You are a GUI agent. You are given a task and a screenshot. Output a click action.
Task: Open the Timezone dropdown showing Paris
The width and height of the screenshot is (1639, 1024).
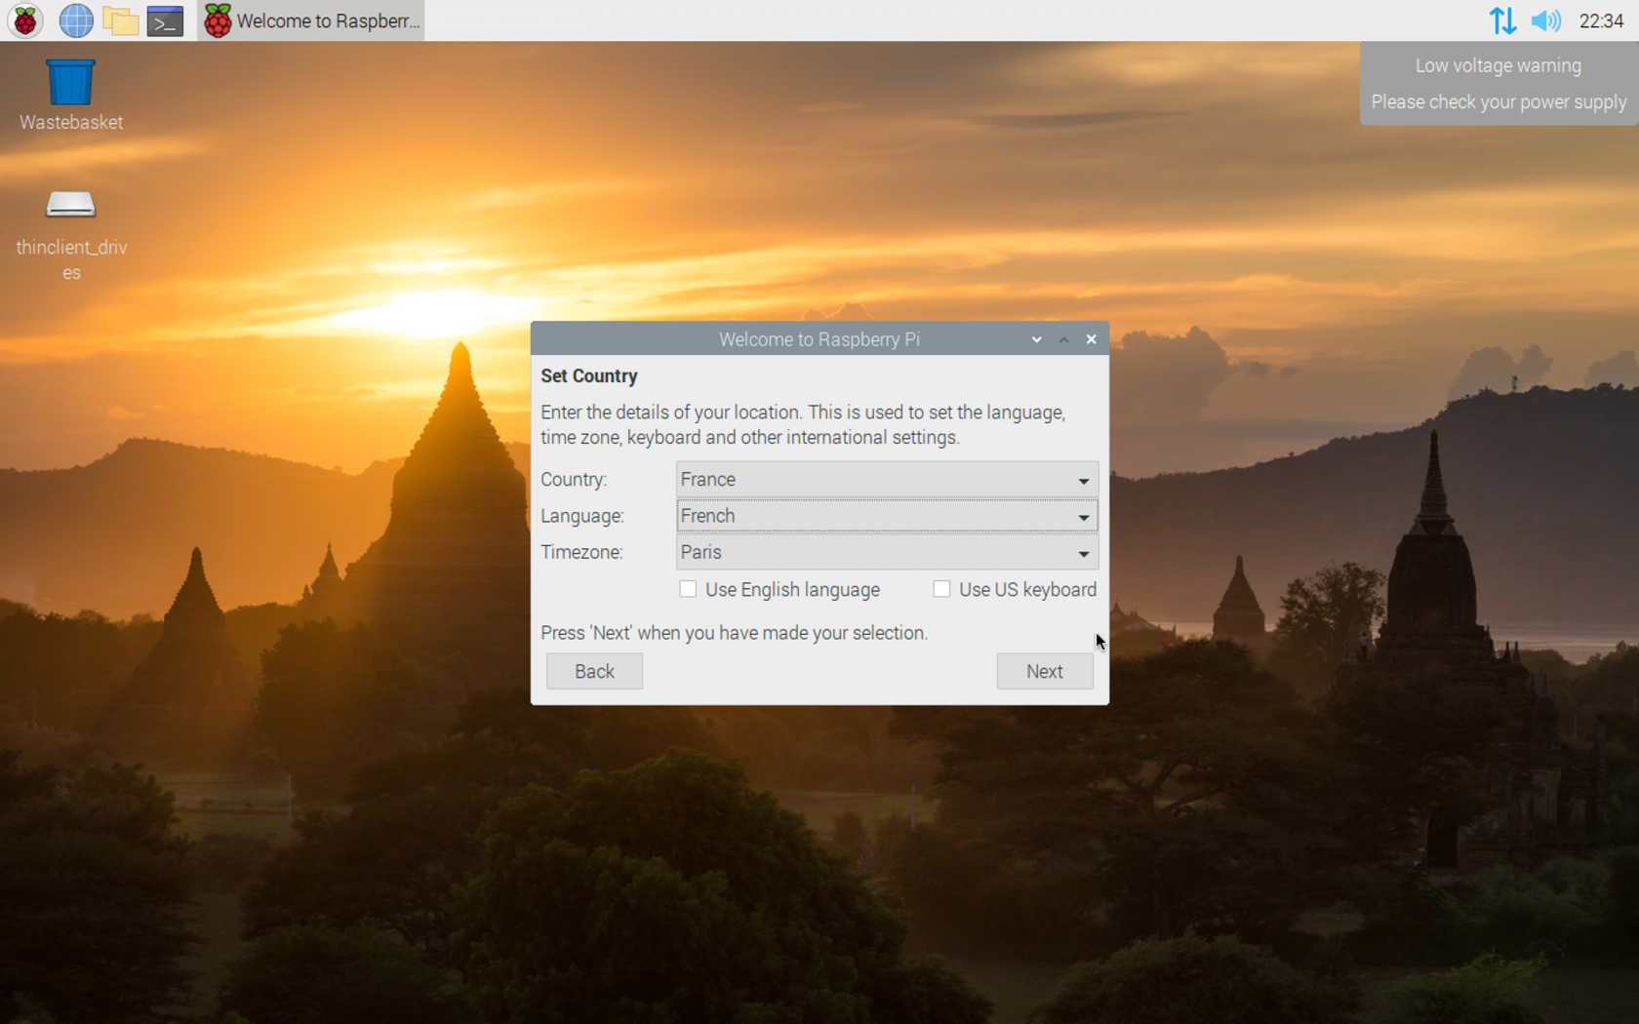[887, 552]
